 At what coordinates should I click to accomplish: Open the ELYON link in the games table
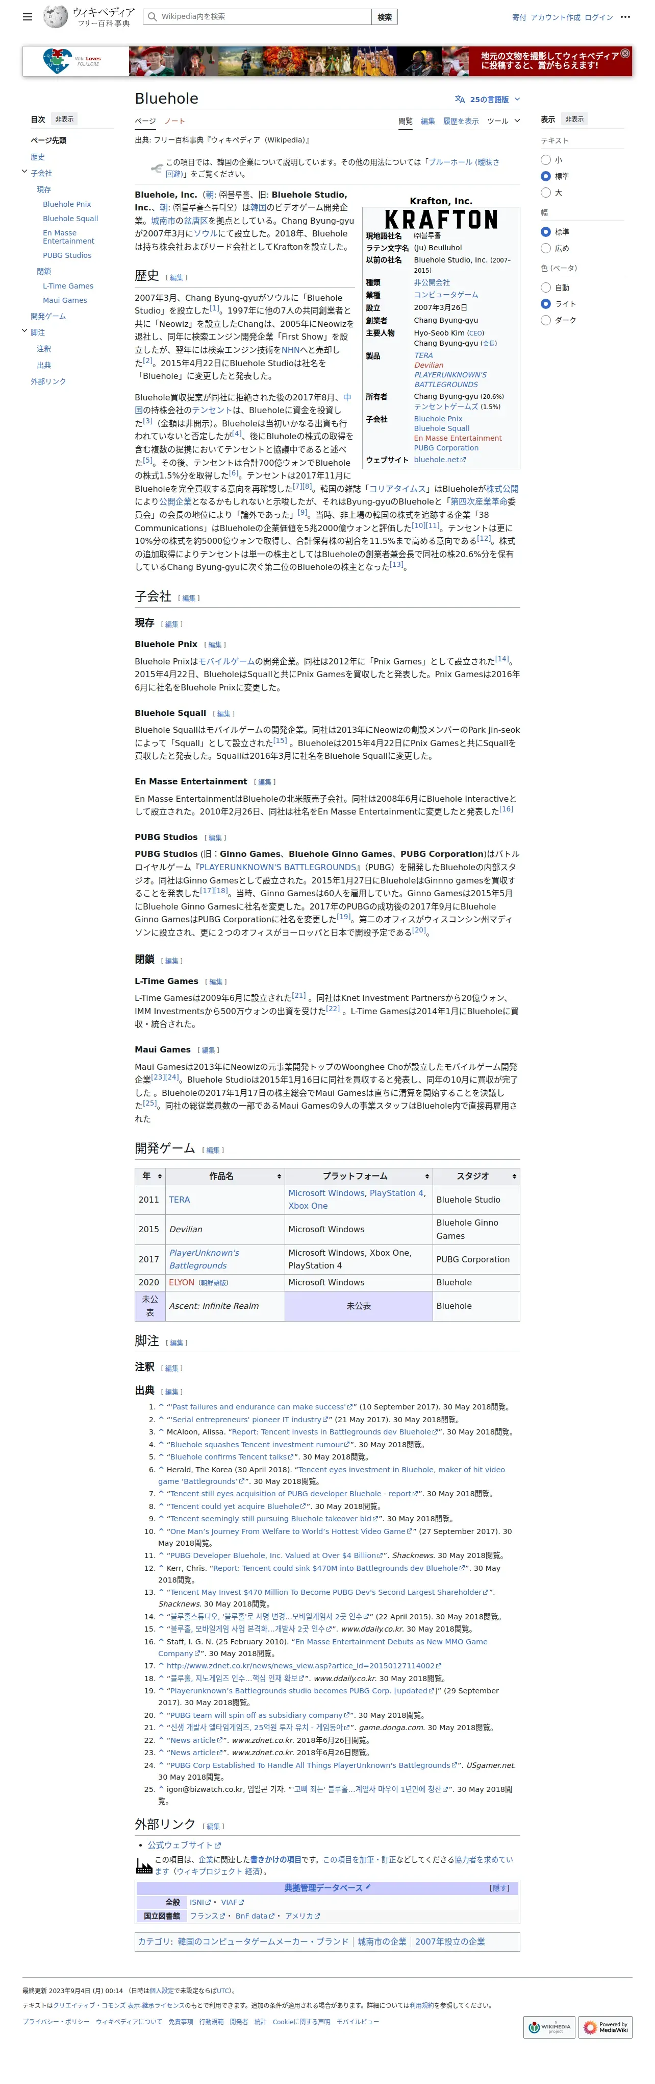(x=182, y=1282)
